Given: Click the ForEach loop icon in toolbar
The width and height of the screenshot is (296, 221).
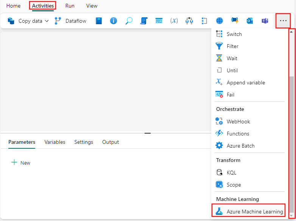Looking at the screenshot, I should coord(204,21).
